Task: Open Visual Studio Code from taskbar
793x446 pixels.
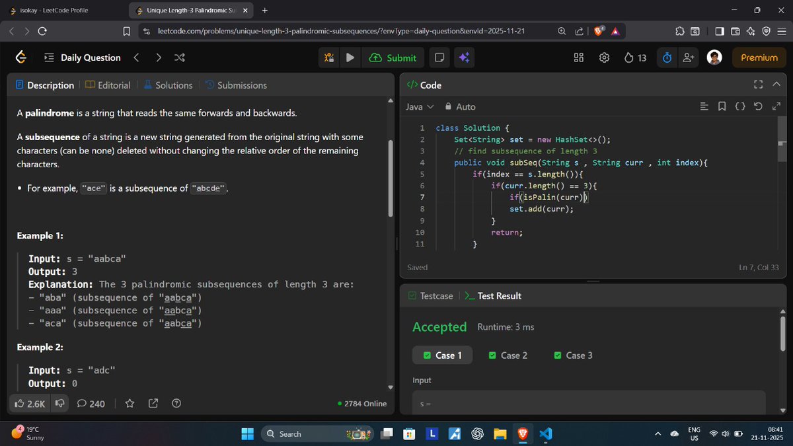Action: pos(545,434)
